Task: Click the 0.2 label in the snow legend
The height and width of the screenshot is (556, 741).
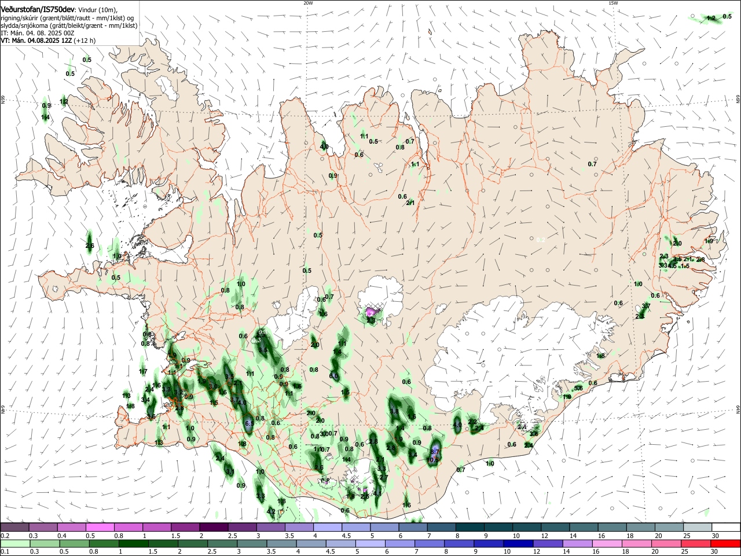Action: 6,536
